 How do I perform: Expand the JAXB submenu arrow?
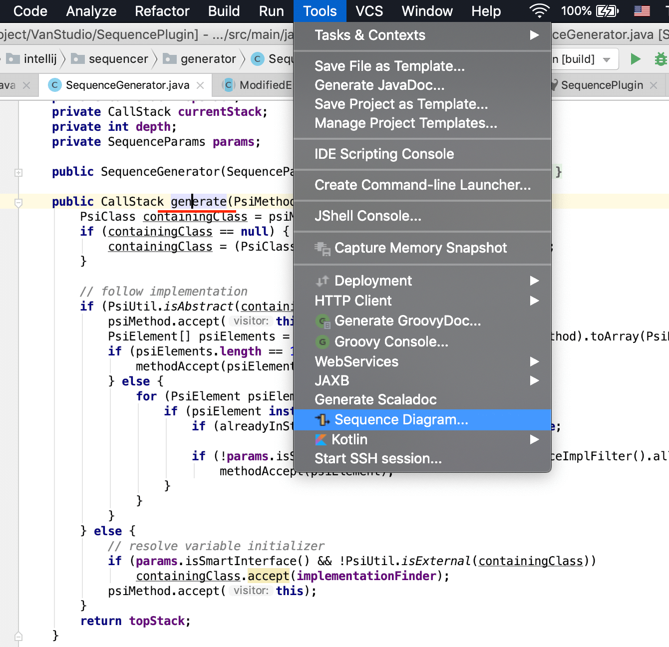point(534,380)
